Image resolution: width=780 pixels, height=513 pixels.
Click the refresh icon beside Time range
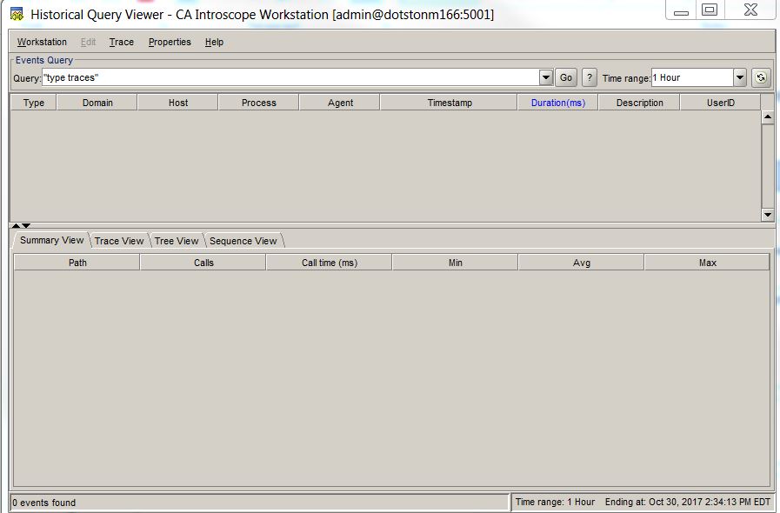point(761,77)
